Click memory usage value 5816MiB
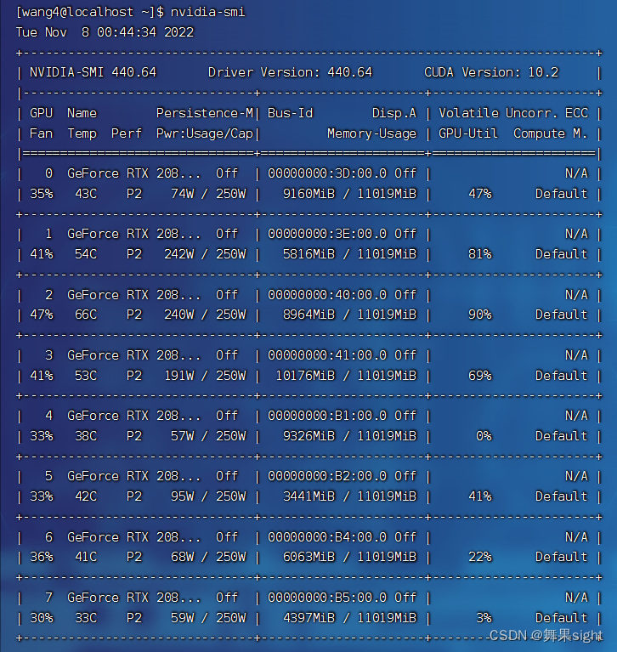This screenshot has height=652, width=617. [x=308, y=254]
